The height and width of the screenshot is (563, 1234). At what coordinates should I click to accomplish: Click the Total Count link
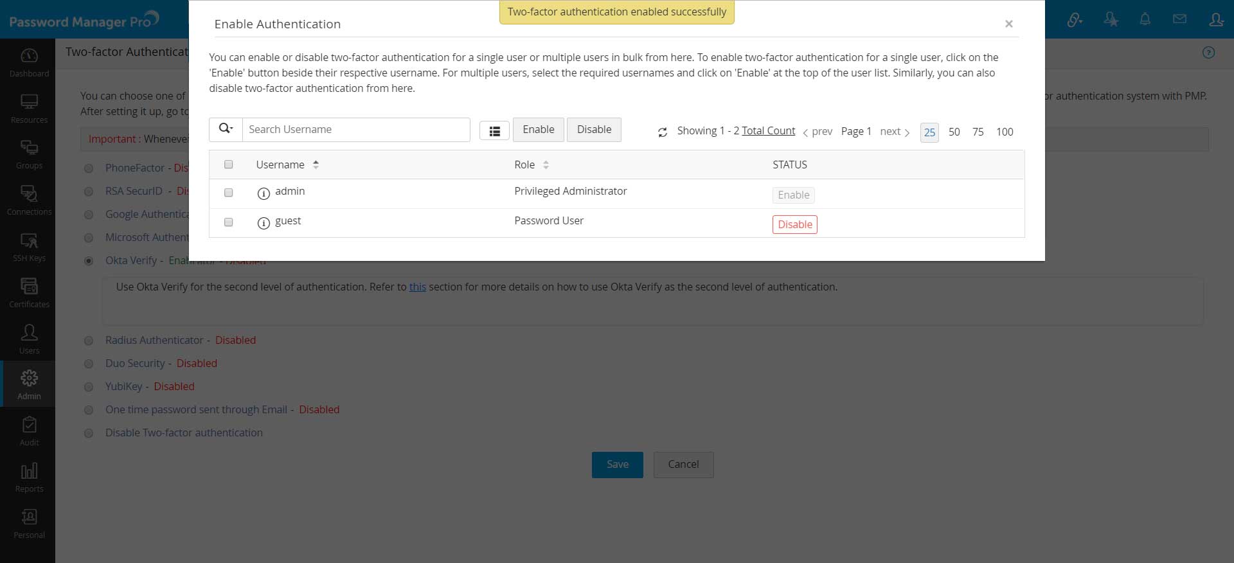(768, 130)
